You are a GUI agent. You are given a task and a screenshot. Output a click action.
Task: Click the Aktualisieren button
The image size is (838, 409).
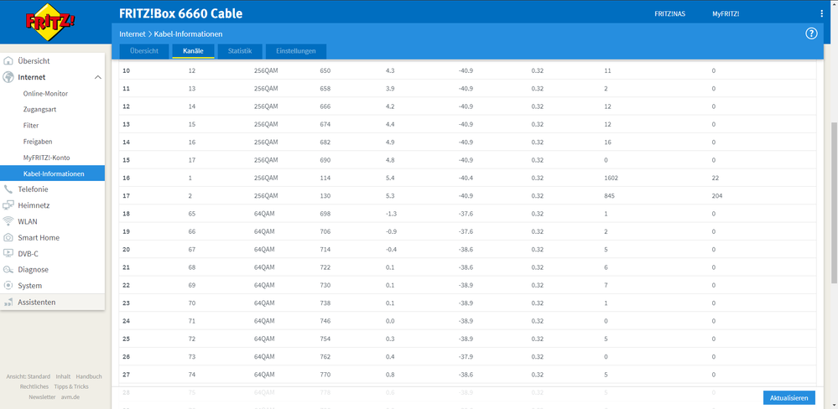789,398
